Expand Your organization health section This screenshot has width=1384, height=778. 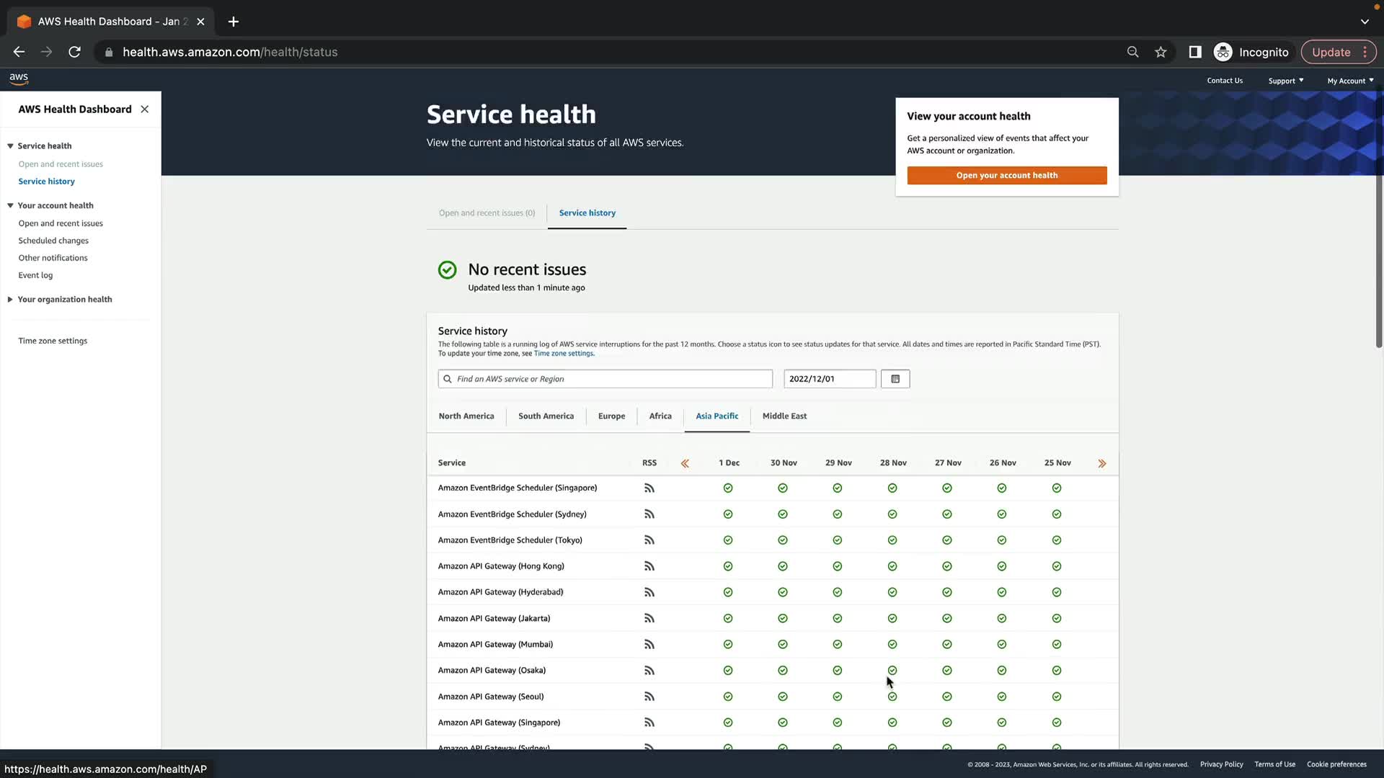coord(11,300)
